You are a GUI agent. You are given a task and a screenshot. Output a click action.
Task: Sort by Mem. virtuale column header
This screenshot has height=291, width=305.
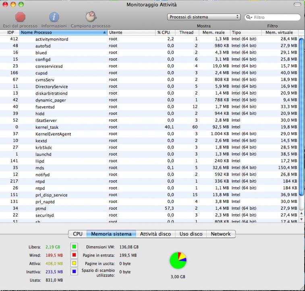point(280,33)
